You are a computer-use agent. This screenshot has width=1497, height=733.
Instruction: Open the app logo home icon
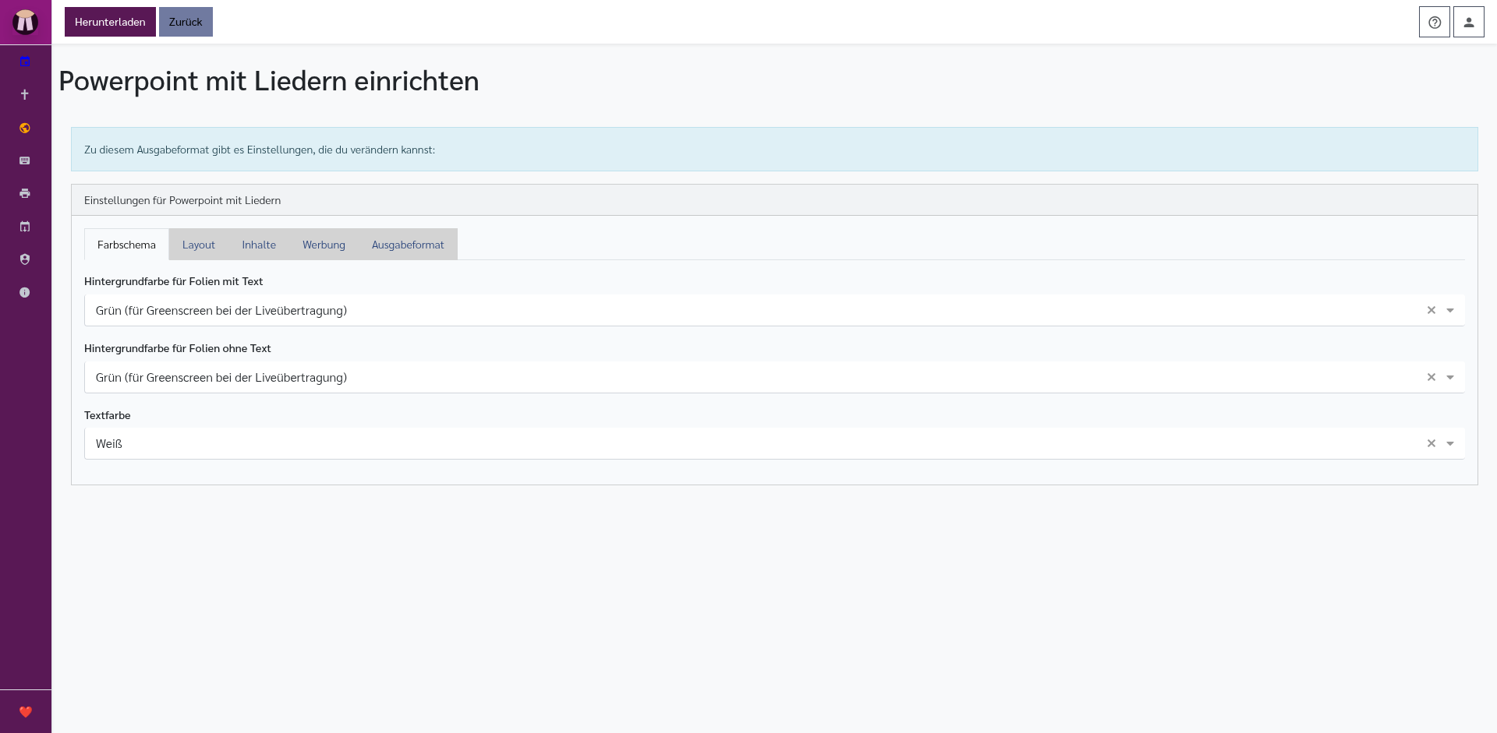click(x=25, y=22)
